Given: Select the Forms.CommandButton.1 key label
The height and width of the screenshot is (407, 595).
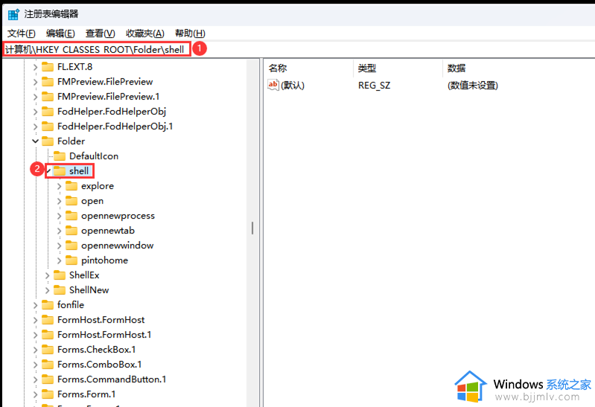Looking at the screenshot, I should 112,379.
